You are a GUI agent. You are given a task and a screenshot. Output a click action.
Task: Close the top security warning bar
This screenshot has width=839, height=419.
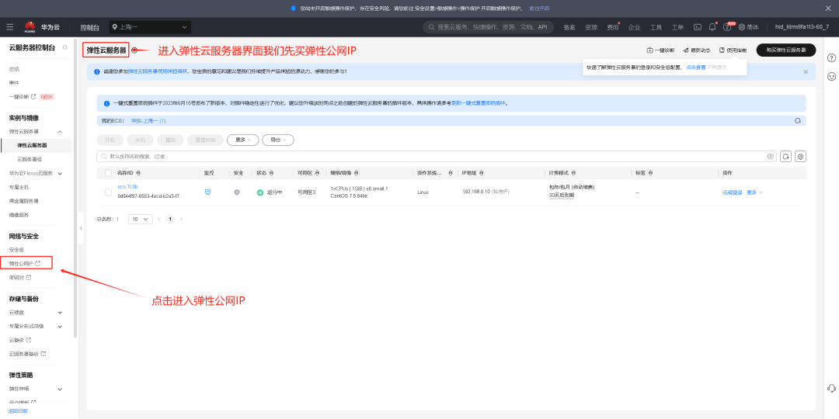(x=827, y=8)
